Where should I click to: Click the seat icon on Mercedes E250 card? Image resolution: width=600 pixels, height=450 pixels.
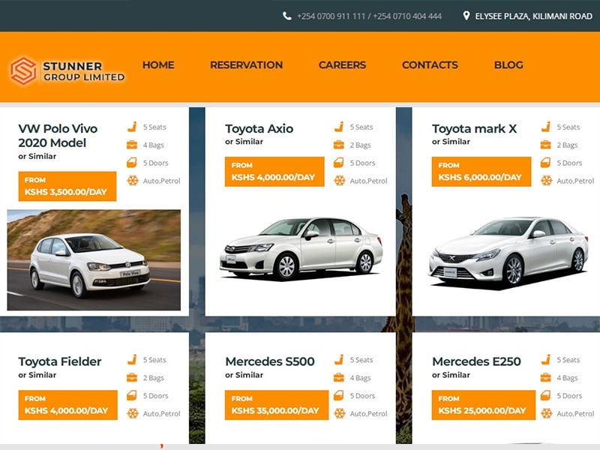[x=547, y=360]
